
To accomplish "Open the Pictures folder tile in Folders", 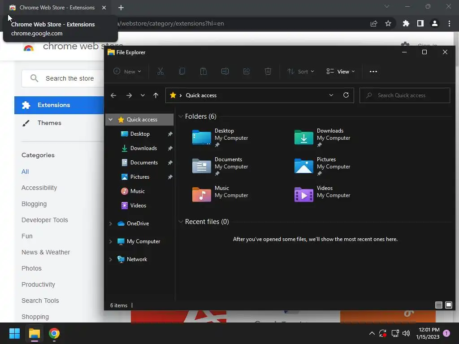I will (322, 166).
